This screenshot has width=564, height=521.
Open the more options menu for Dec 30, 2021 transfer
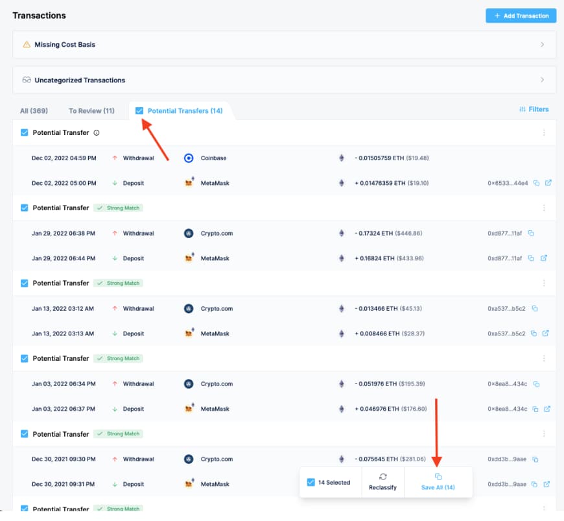click(544, 434)
